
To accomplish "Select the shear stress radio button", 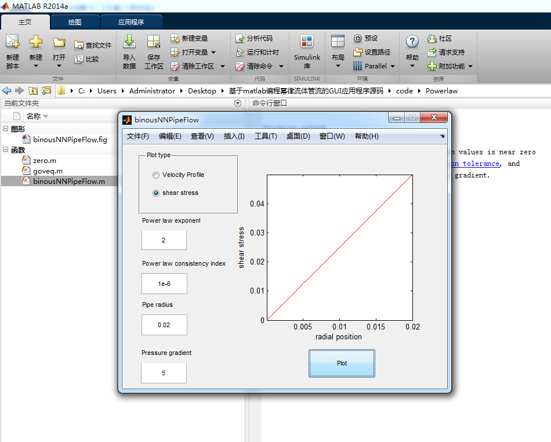I will 156,193.
